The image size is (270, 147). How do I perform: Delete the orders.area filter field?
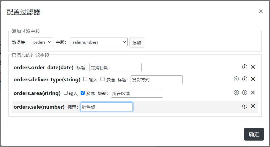(253, 93)
